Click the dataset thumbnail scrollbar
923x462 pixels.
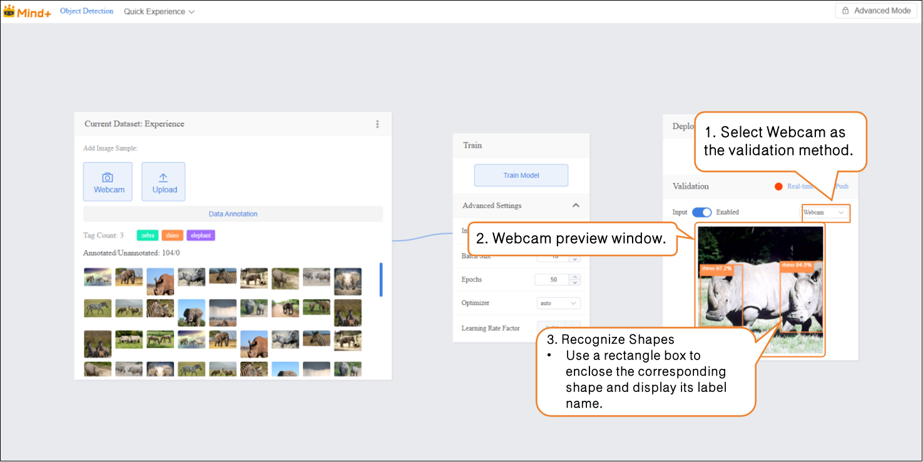381,279
